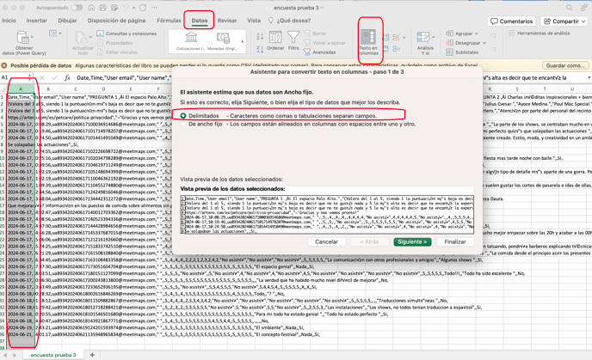The height and width of the screenshot is (360, 592).
Task: Toggle the Autoguardado switch
Action: (x=77, y=8)
